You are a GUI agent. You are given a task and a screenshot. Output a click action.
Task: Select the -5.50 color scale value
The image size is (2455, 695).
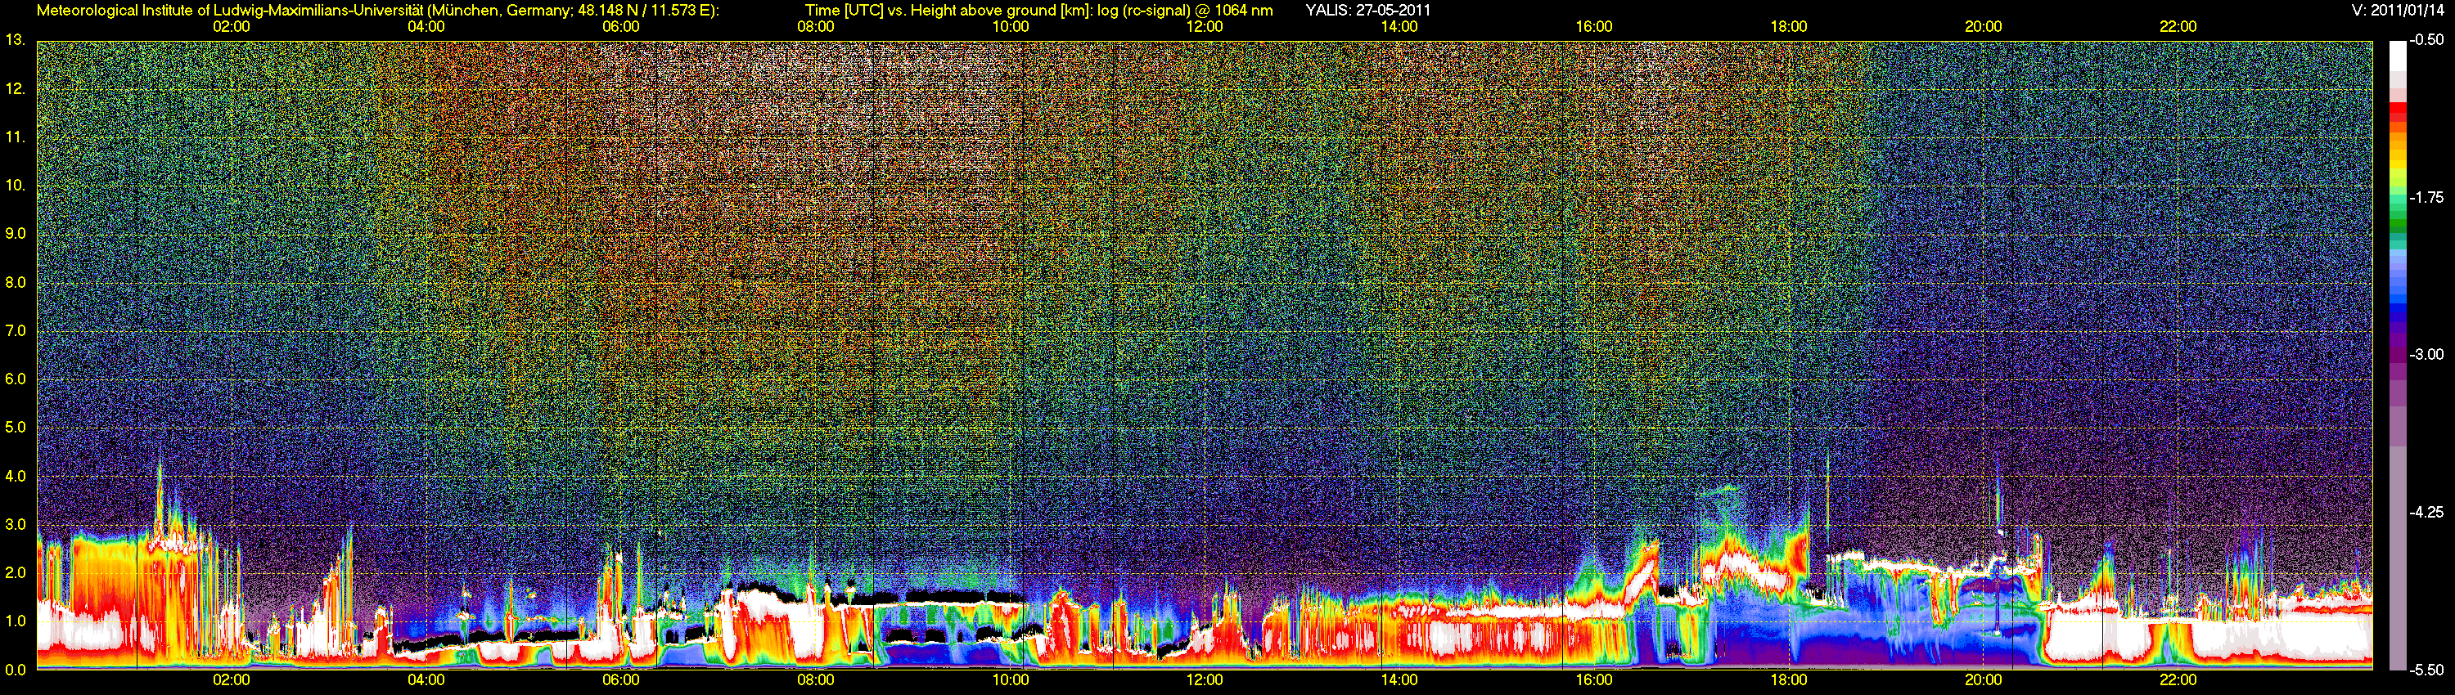[x=2426, y=670]
